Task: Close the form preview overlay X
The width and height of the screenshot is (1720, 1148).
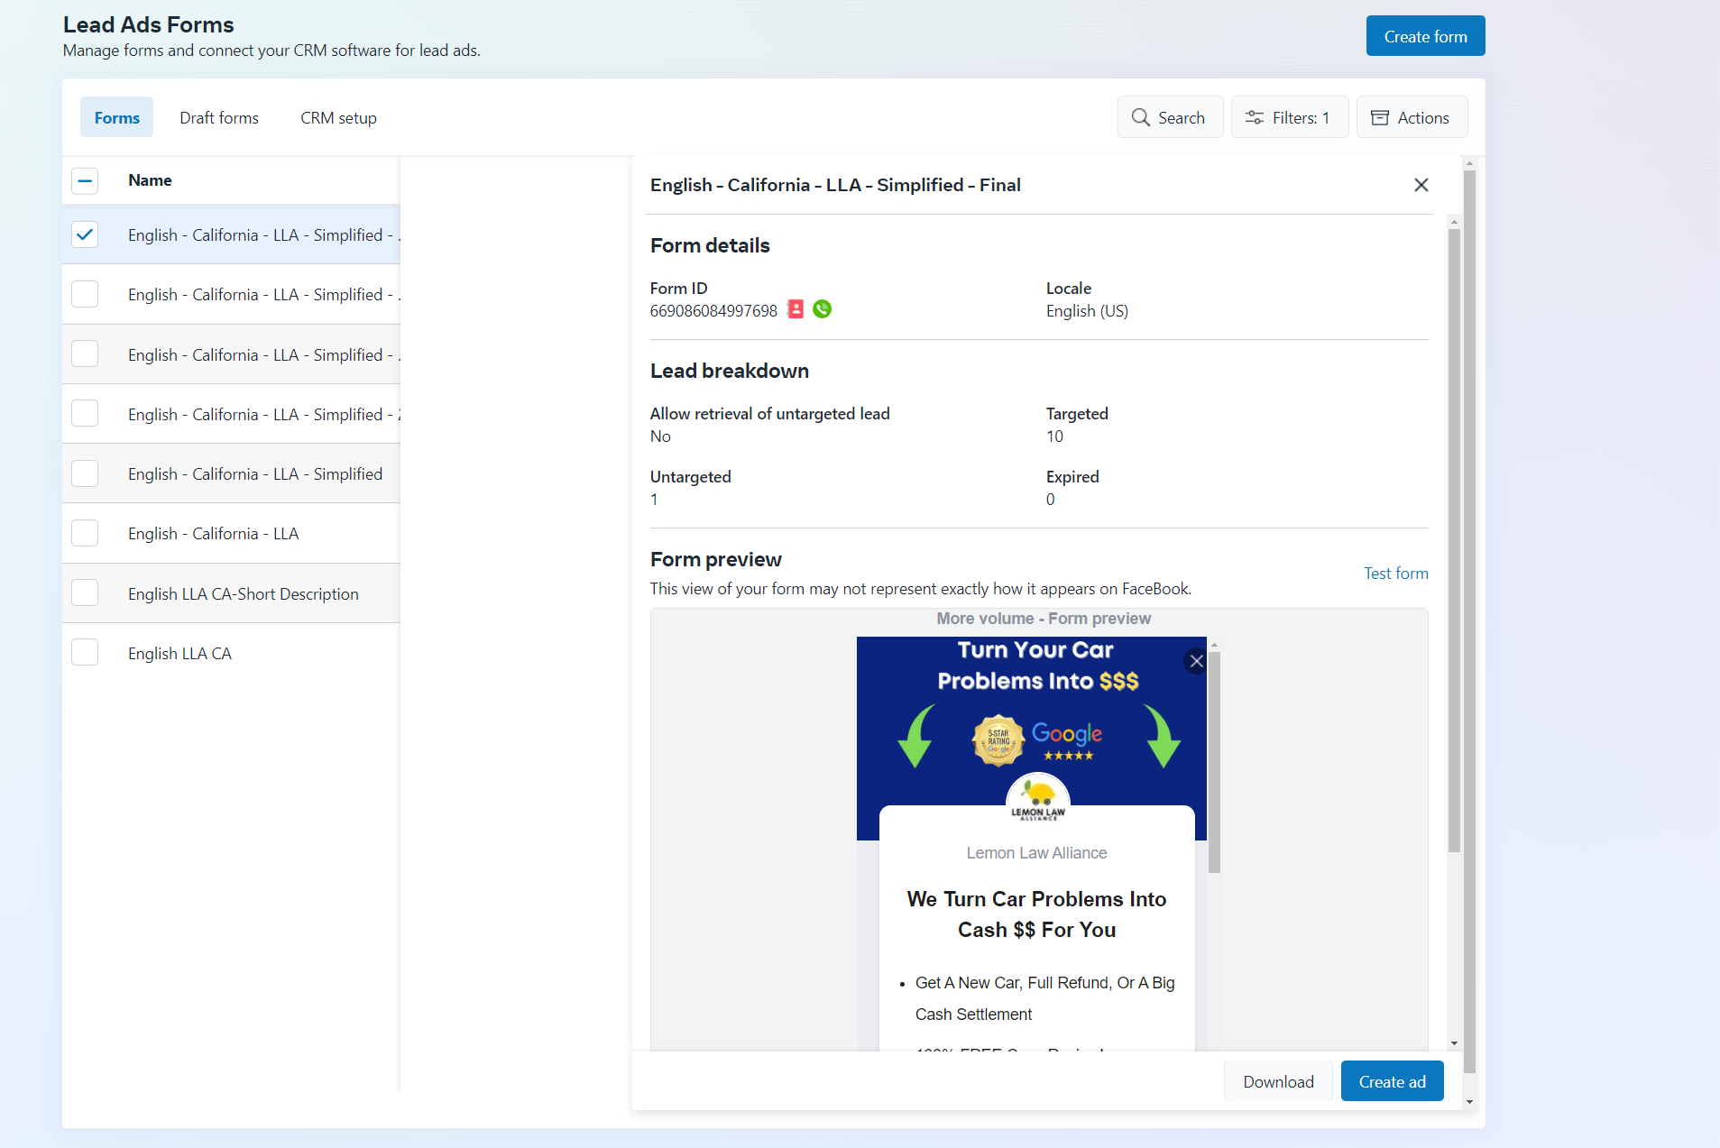Action: (1196, 661)
